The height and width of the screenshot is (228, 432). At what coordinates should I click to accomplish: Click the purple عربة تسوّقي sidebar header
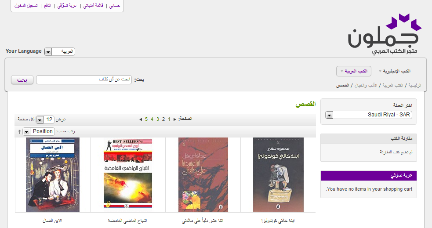coord(369,176)
